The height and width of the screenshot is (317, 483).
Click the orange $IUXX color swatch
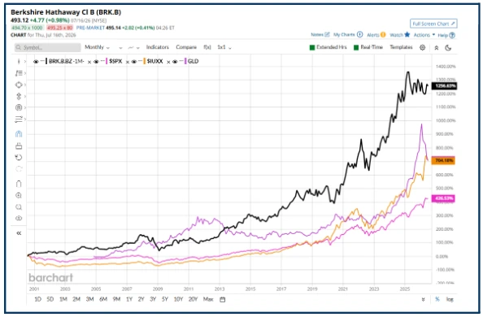[x=145, y=62]
